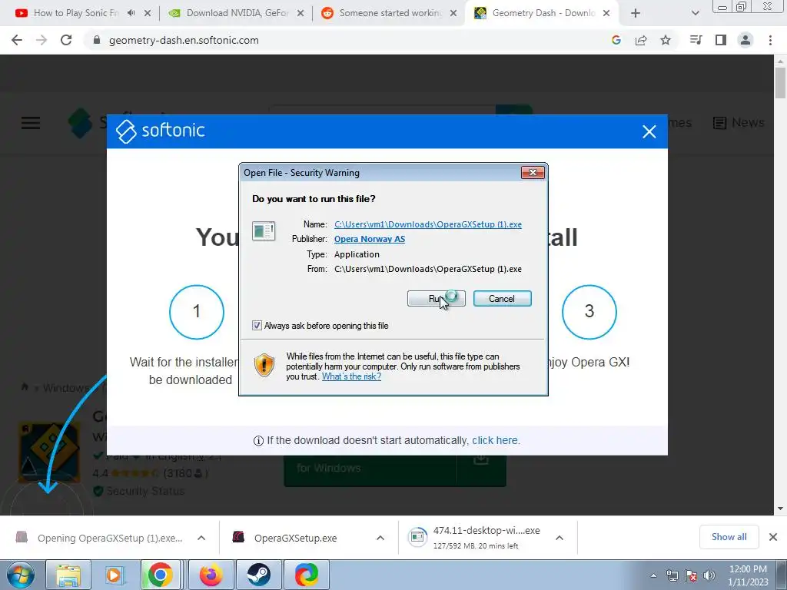Expand options for Opening OperaGXSetup (1).exe download
Screen dimensions: 787x590
201,538
